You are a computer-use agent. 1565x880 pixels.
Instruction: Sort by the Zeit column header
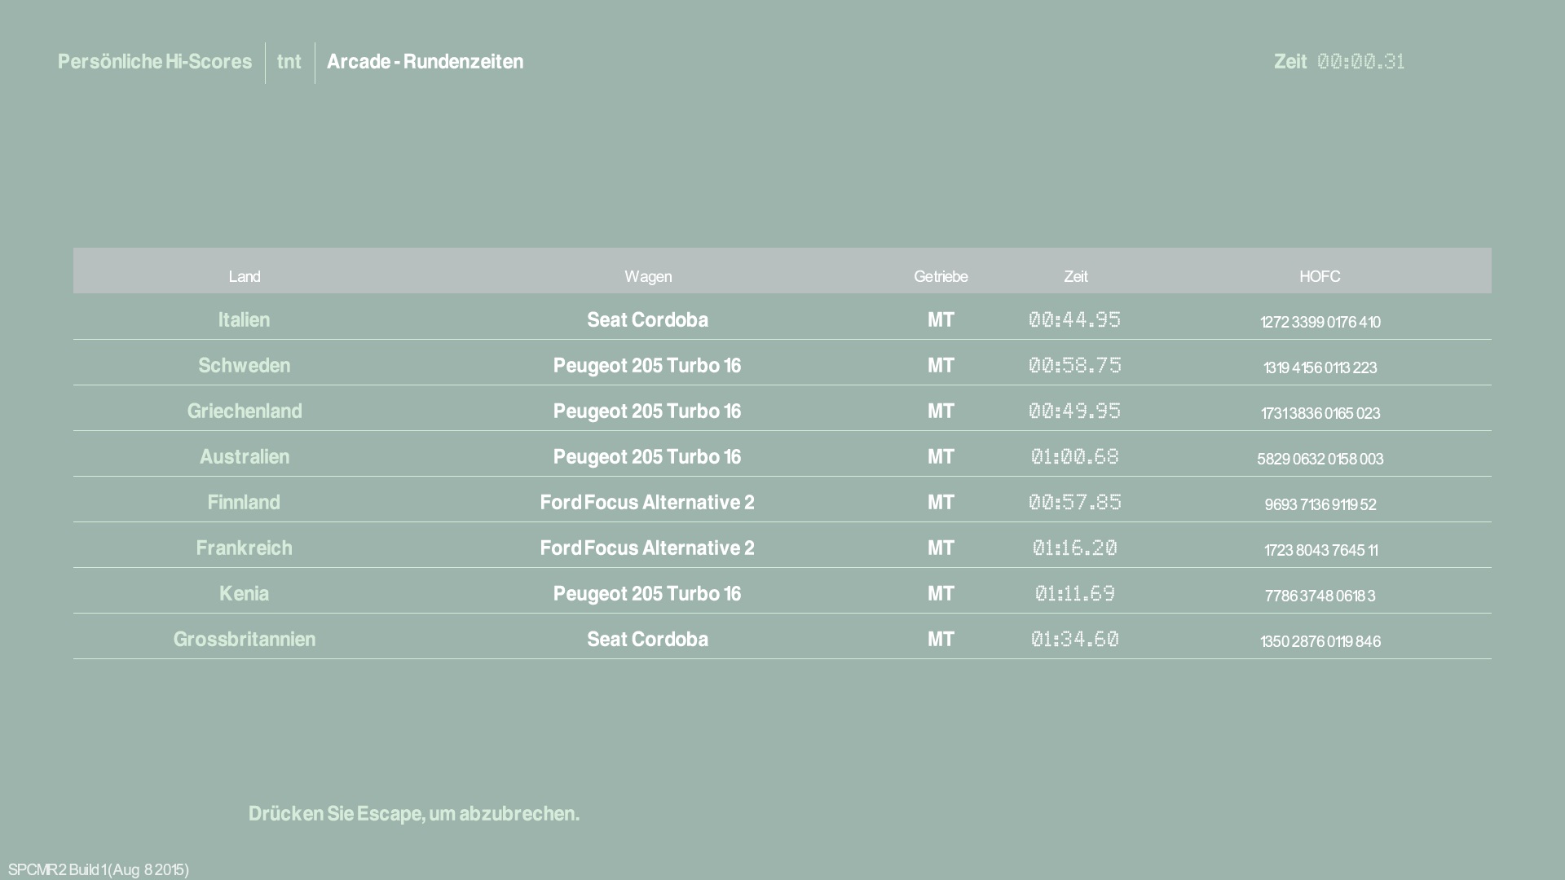(1075, 276)
